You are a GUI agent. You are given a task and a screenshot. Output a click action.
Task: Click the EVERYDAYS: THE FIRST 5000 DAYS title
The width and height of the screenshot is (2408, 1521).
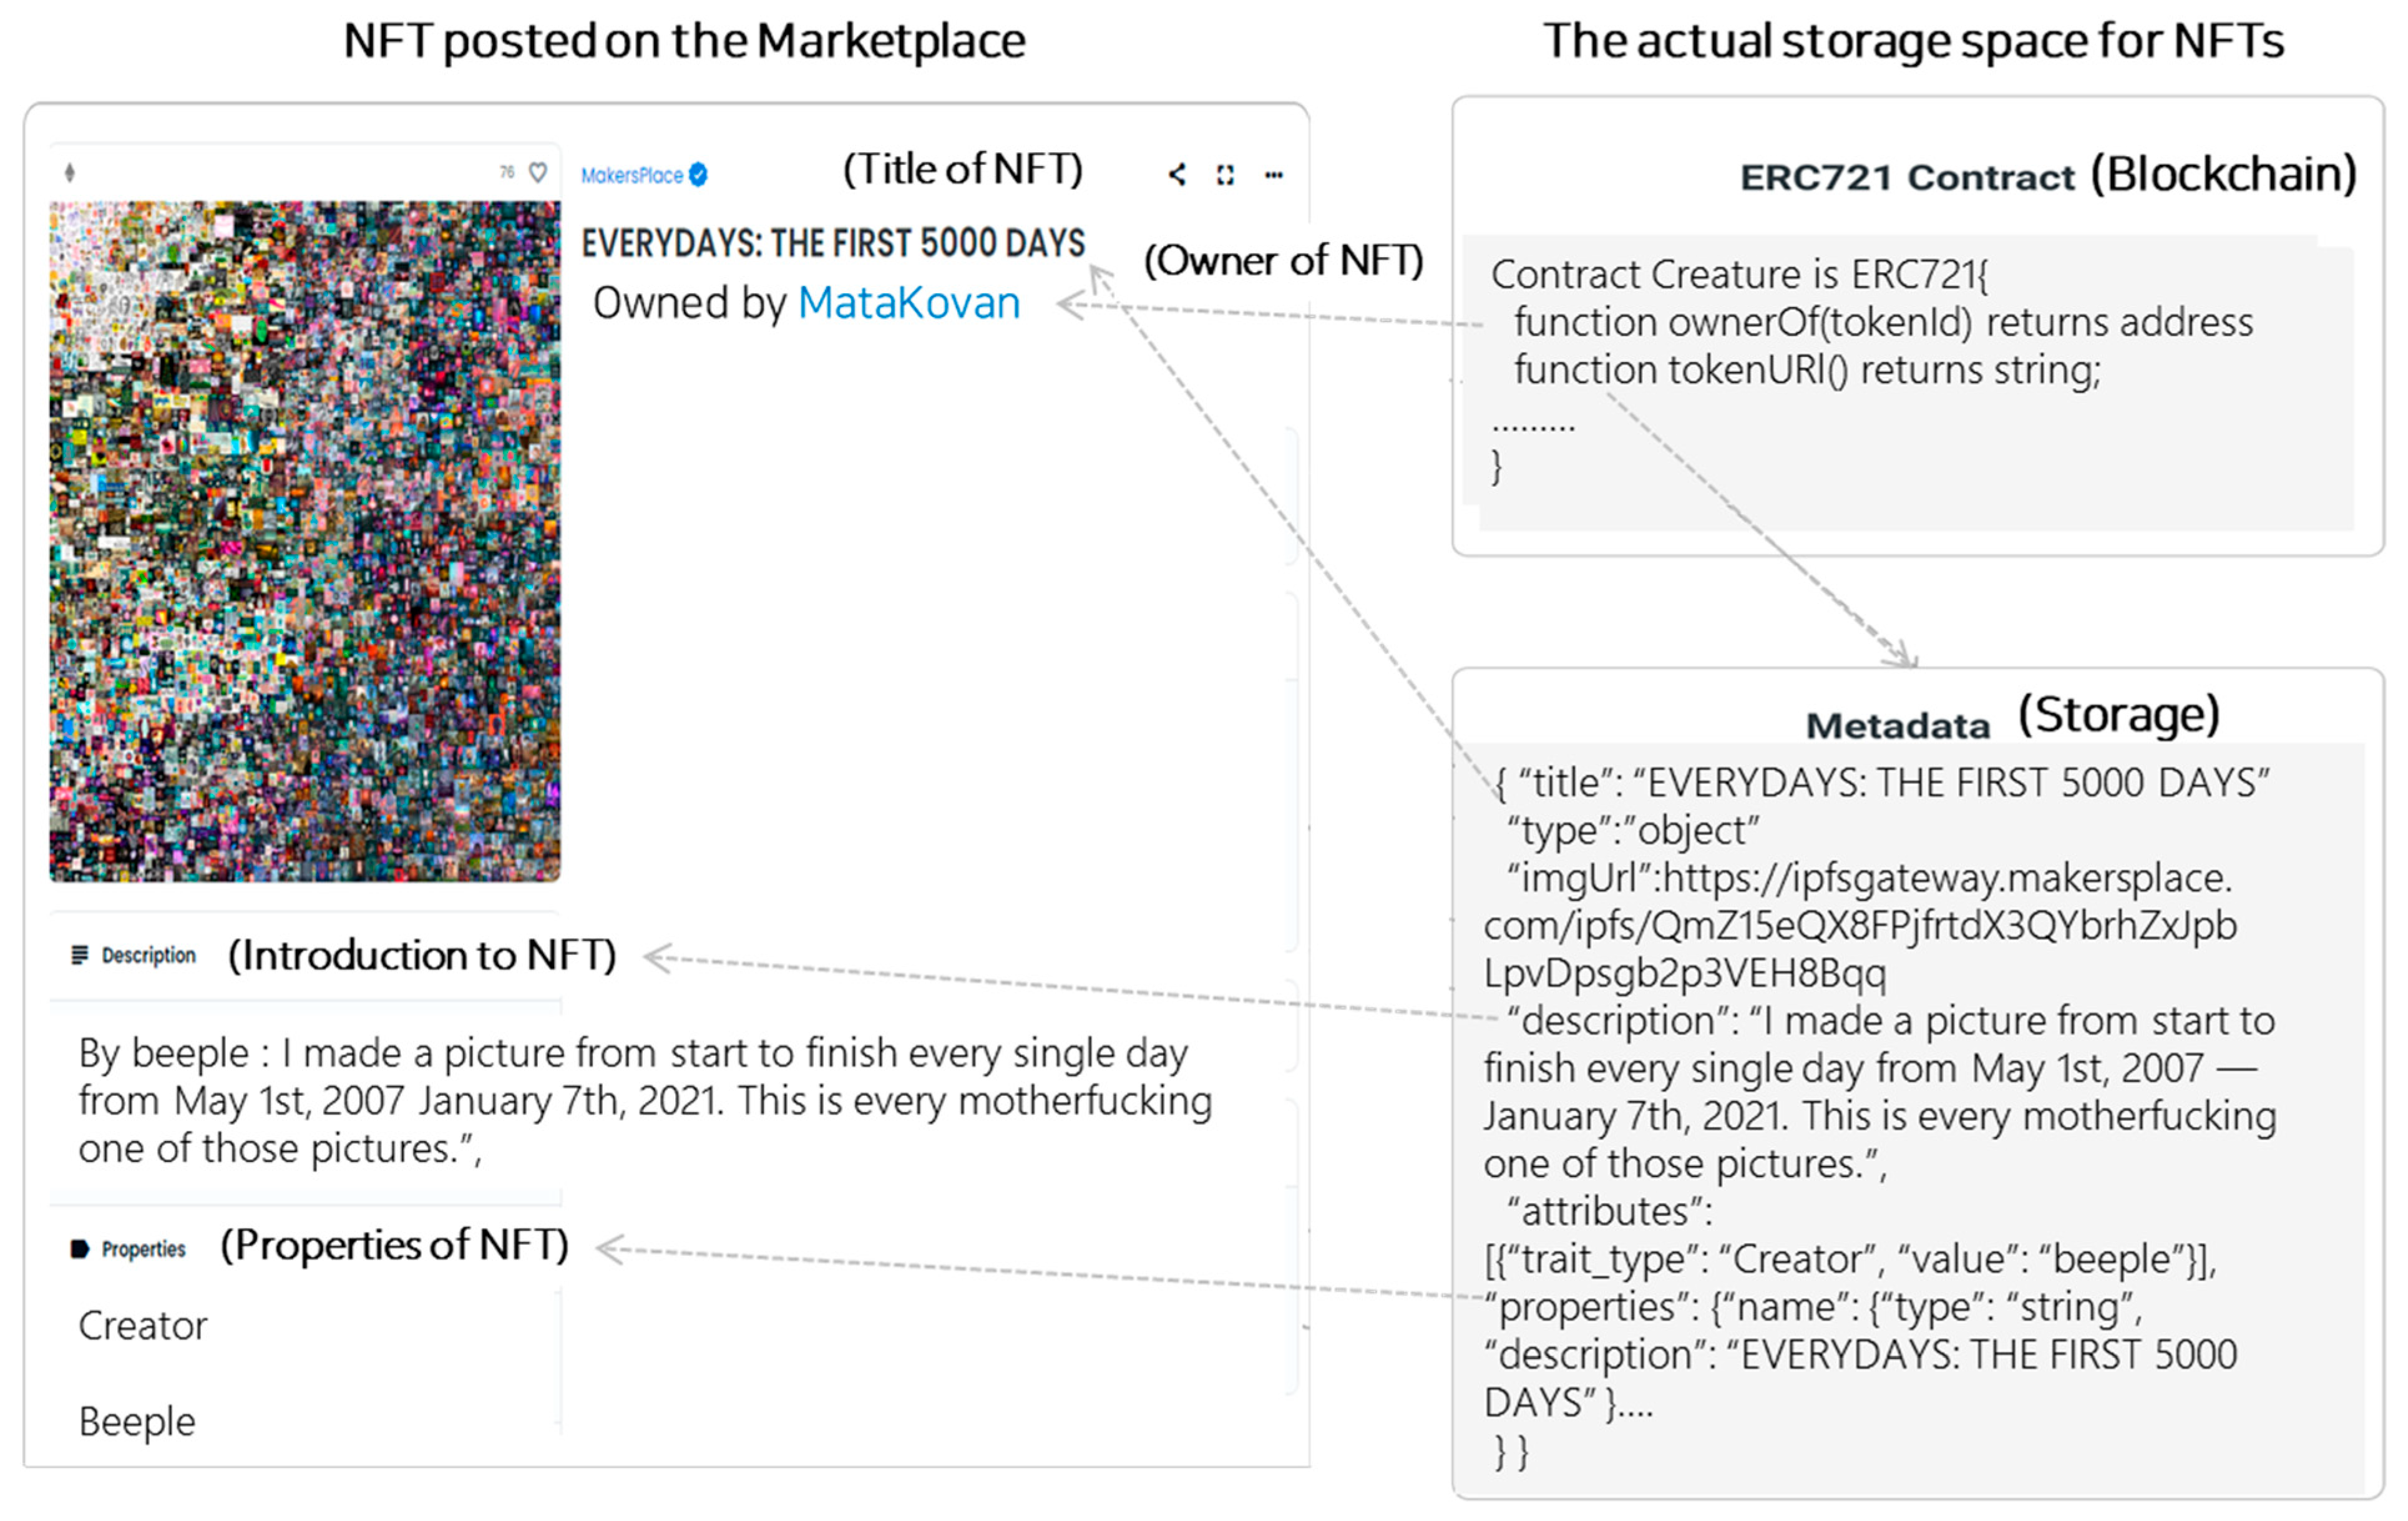coord(832,243)
